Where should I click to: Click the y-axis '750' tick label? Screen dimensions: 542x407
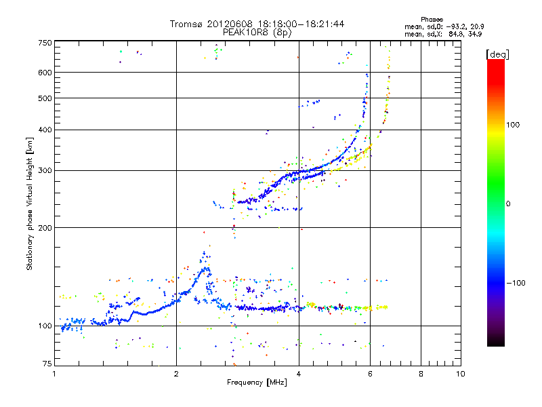pos(45,43)
